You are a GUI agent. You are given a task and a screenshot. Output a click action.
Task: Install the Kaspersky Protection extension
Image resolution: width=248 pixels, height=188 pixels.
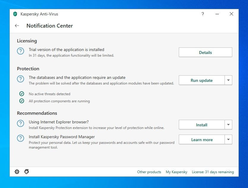tap(202, 125)
